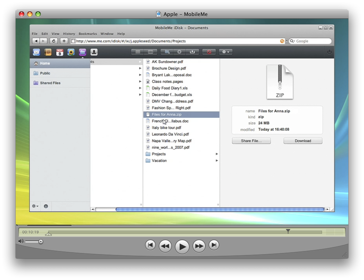Select Public in the sidebar
364x280 pixels.
60,73
